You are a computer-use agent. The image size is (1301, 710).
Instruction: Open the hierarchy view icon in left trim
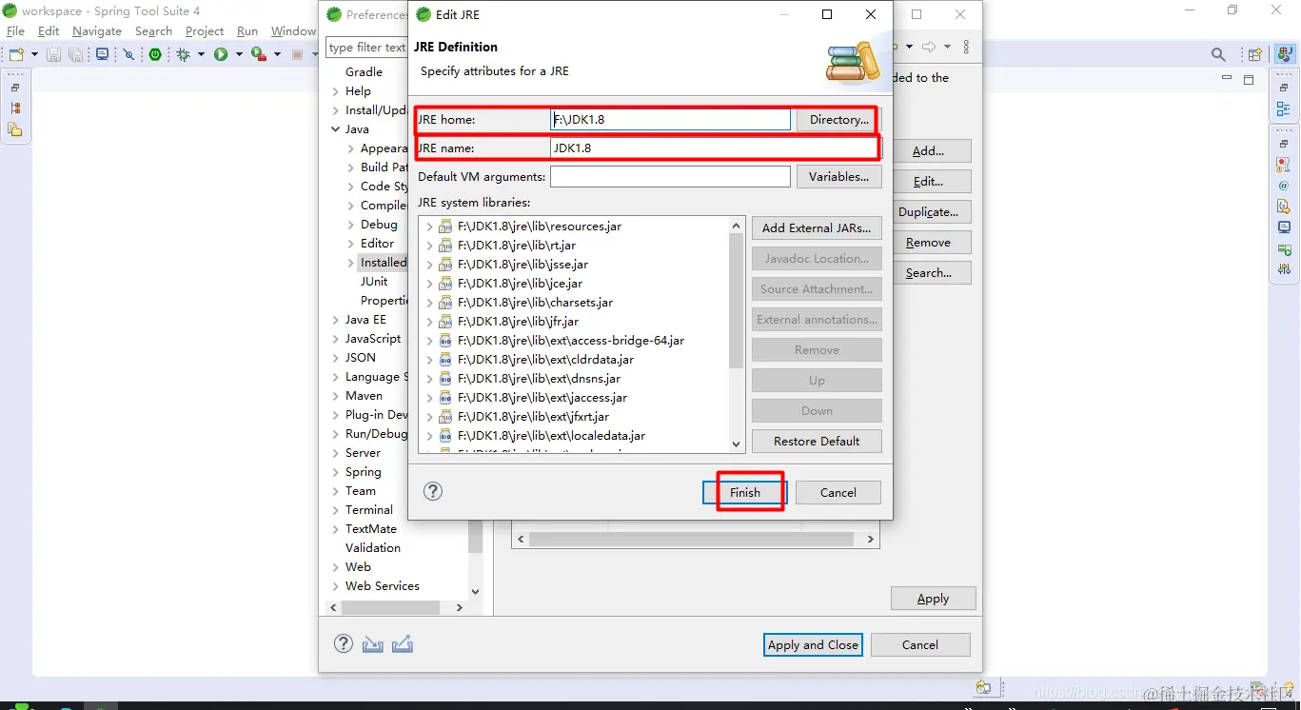pos(15,108)
